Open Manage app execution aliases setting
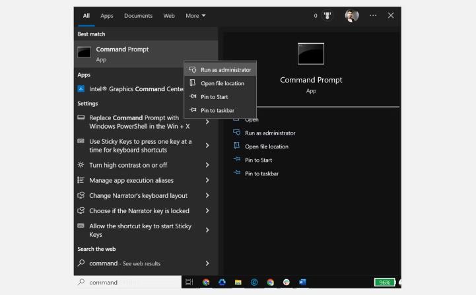This screenshot has width=476, height=295. (x=131, y=180)
